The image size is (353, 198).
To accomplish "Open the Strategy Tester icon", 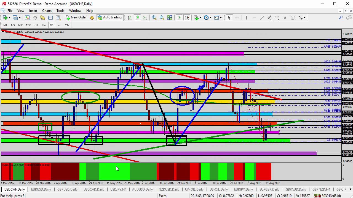I will pyautogui.click(x=58, y=18).
